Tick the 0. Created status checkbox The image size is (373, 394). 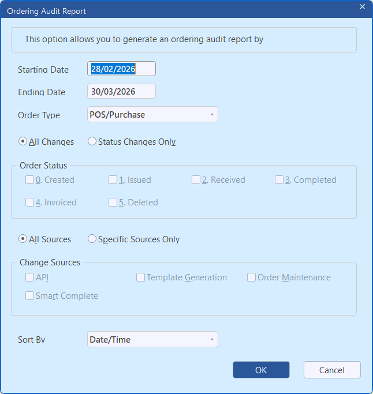tap(29, 180)
